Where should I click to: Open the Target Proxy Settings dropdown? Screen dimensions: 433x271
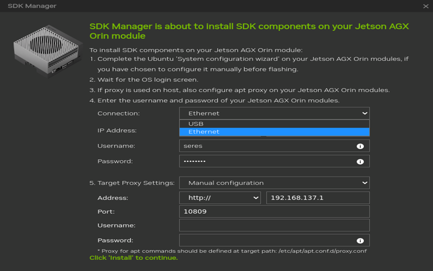click(274, 183)
